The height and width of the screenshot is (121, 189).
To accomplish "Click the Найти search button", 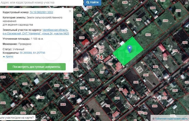I will [x=92, y=2].
